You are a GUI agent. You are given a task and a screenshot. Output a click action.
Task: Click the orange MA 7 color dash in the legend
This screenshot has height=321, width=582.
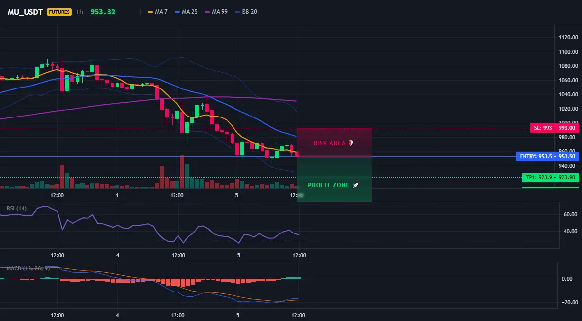pyautogui.click(x=150, y=12)
